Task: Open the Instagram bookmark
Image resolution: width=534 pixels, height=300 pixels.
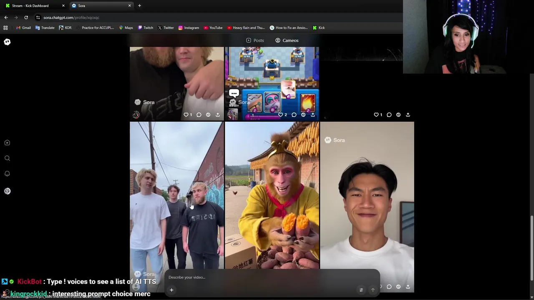Action: point(189,28)
